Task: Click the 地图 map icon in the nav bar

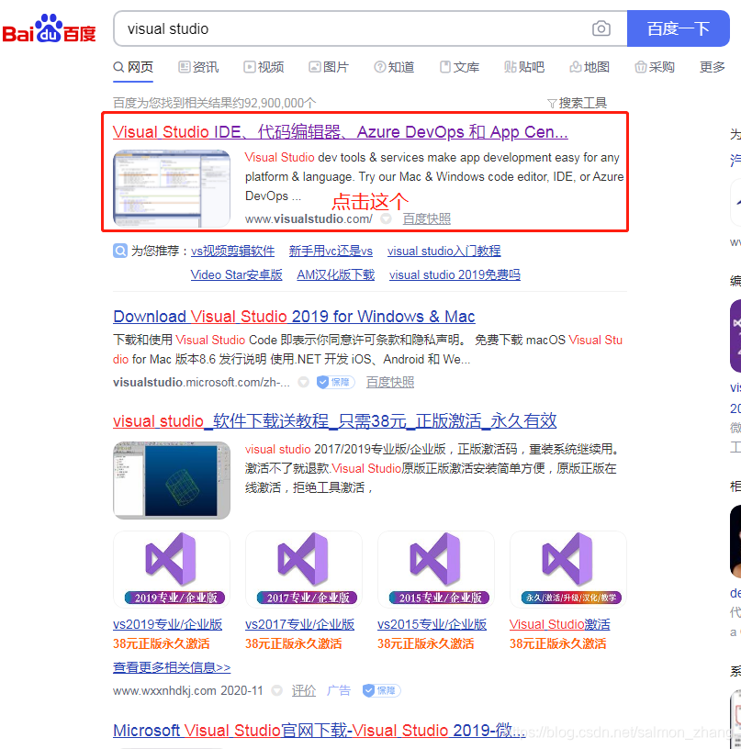Action: click(x=573, y=67)
